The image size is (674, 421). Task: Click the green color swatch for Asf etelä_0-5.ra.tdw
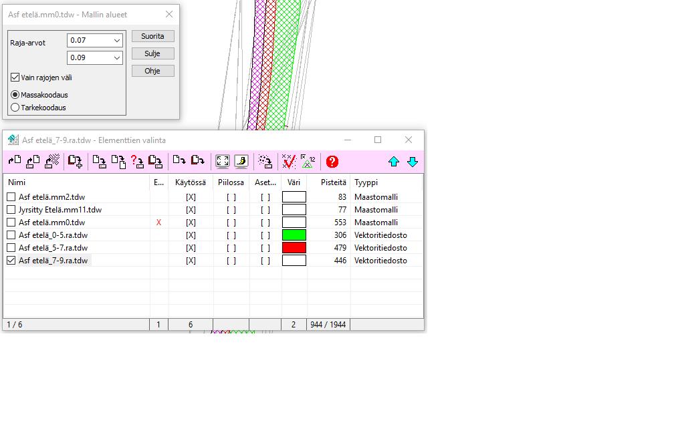[294, 235]
